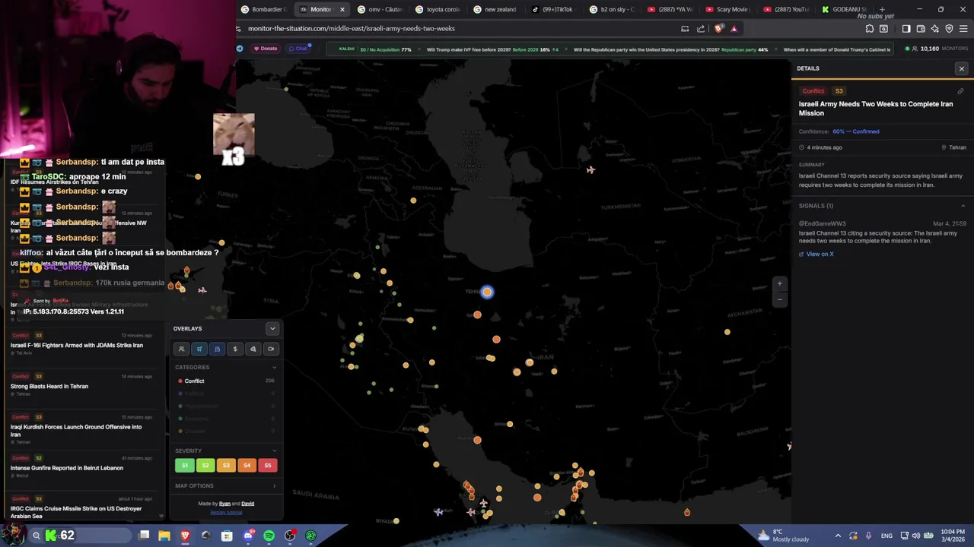
Task: Collapse the Severity section
Action: (274, 451)
